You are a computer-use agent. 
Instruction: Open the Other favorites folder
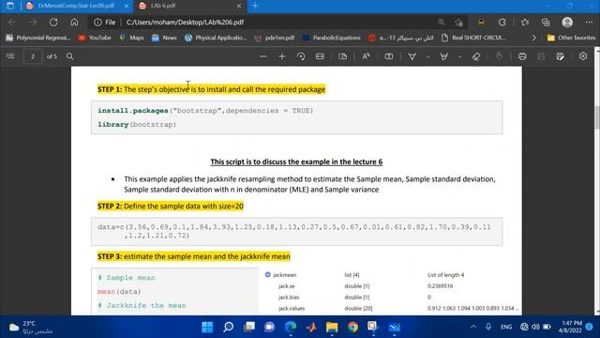click(x=571, y=38)
